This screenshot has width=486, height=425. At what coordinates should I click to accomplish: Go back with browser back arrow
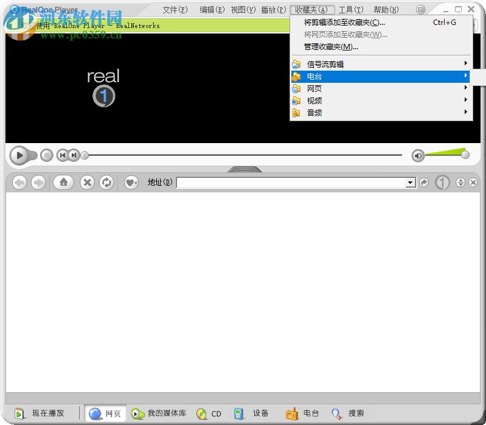coord(19,183)
